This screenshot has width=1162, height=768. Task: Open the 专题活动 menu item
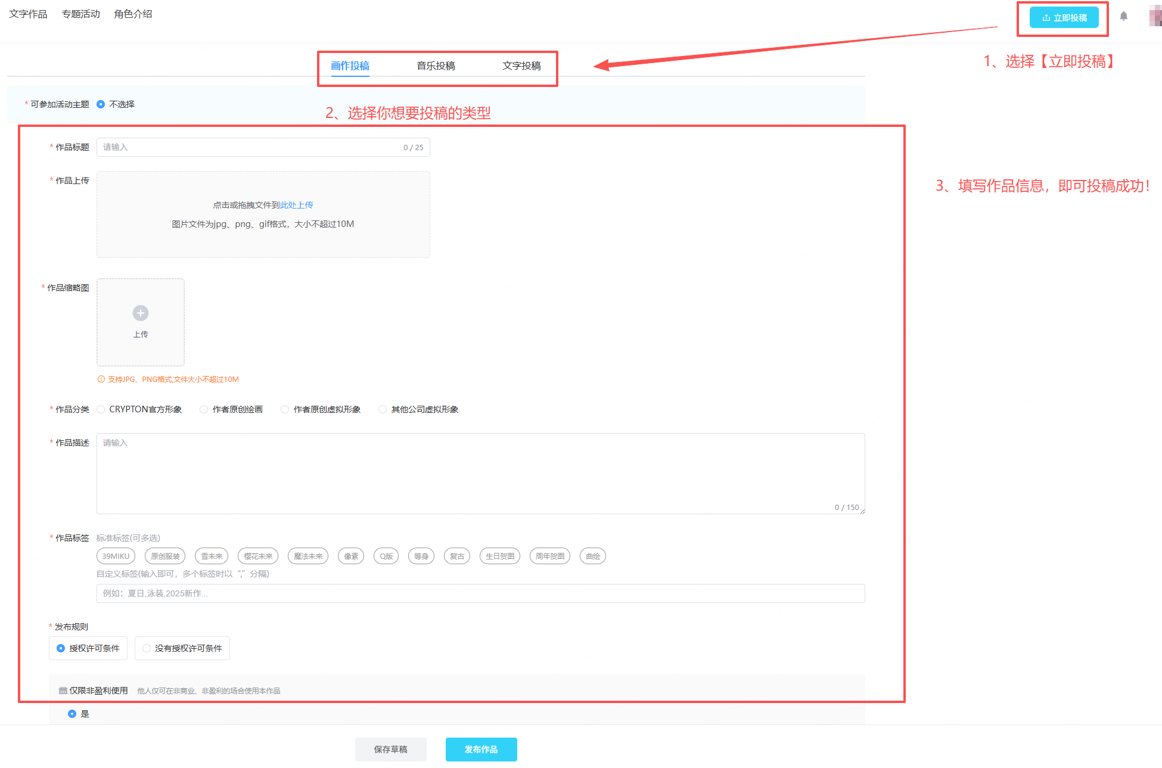[80, 14]
